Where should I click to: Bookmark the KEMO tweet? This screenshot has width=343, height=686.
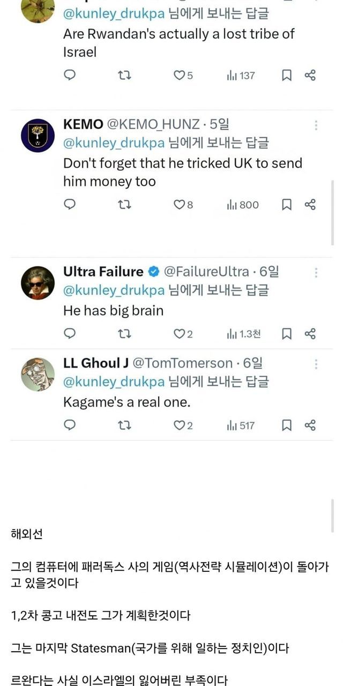[287, 205]
